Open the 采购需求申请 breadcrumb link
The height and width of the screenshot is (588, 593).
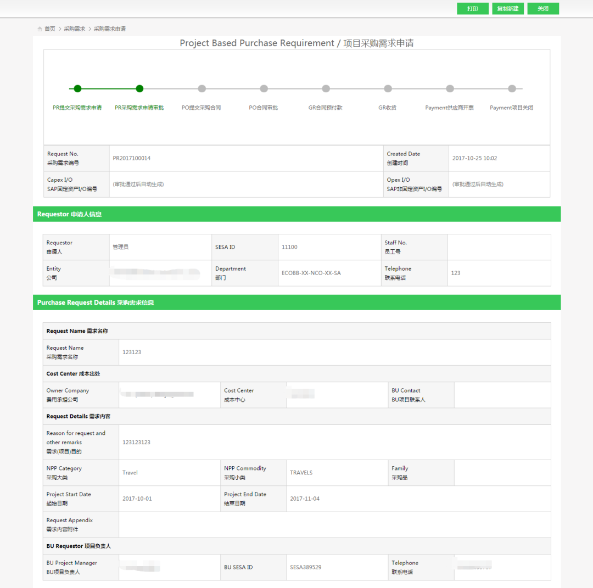pos(110,29)
